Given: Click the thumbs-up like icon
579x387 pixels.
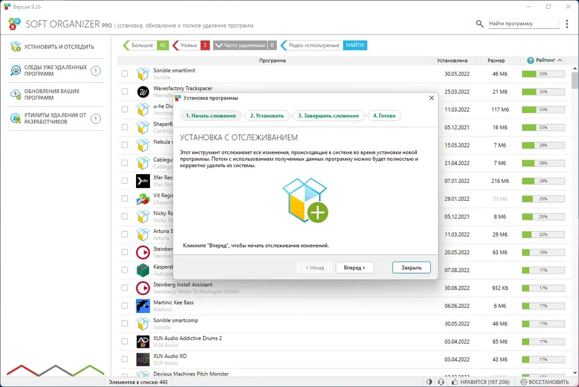Looking at the screenshot, I should point(455,382).
